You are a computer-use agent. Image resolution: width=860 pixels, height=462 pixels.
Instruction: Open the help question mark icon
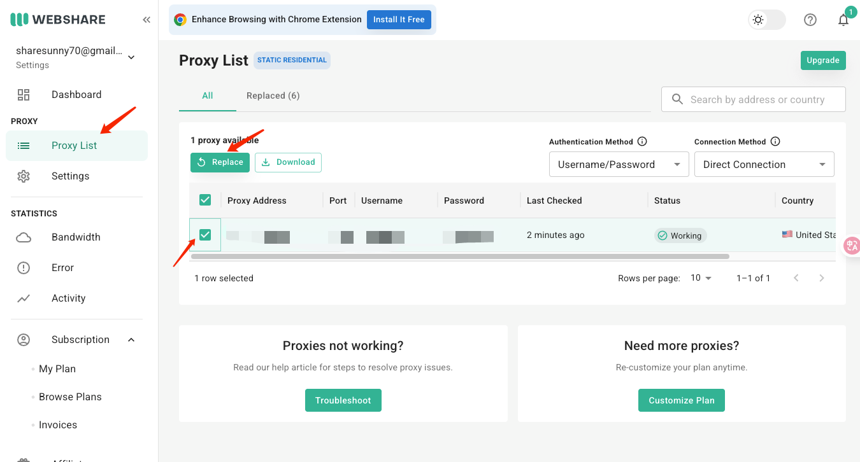810,20
